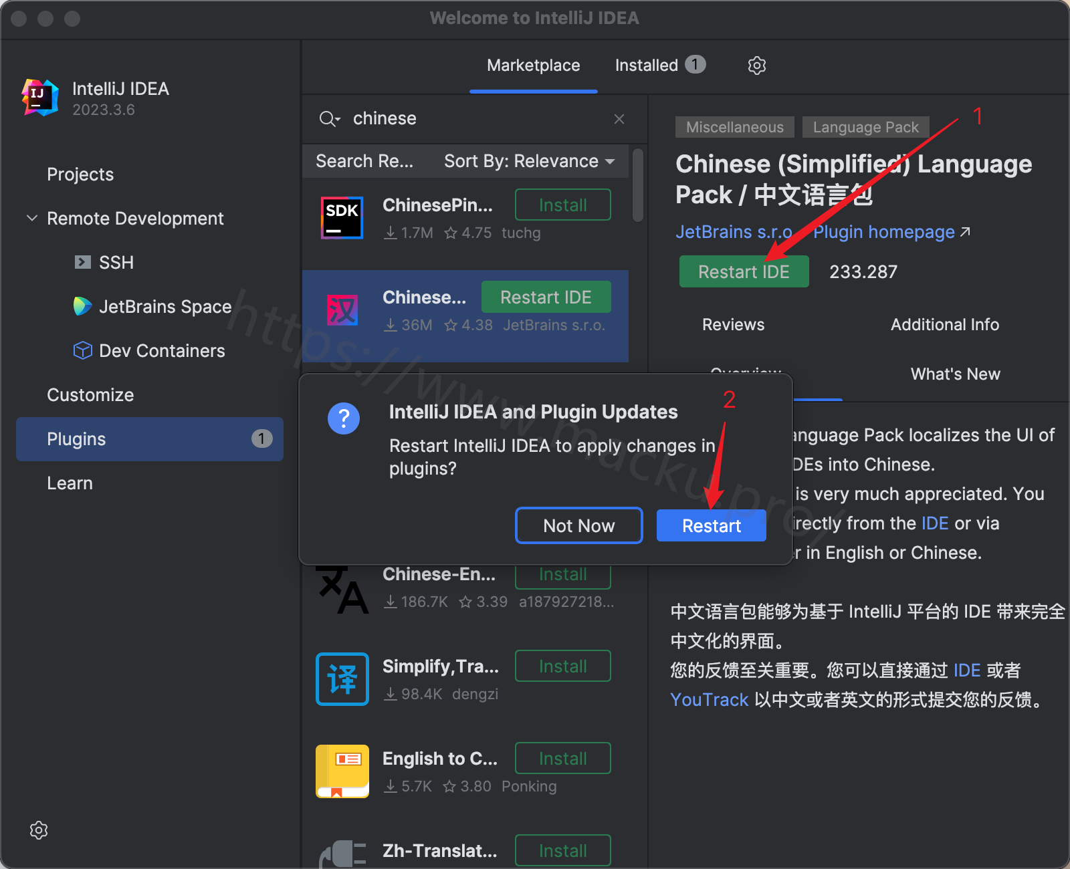Click the ChinesePin... plugin name
The width and height of the screenshot is (1070, 869).
coord(437,205)
